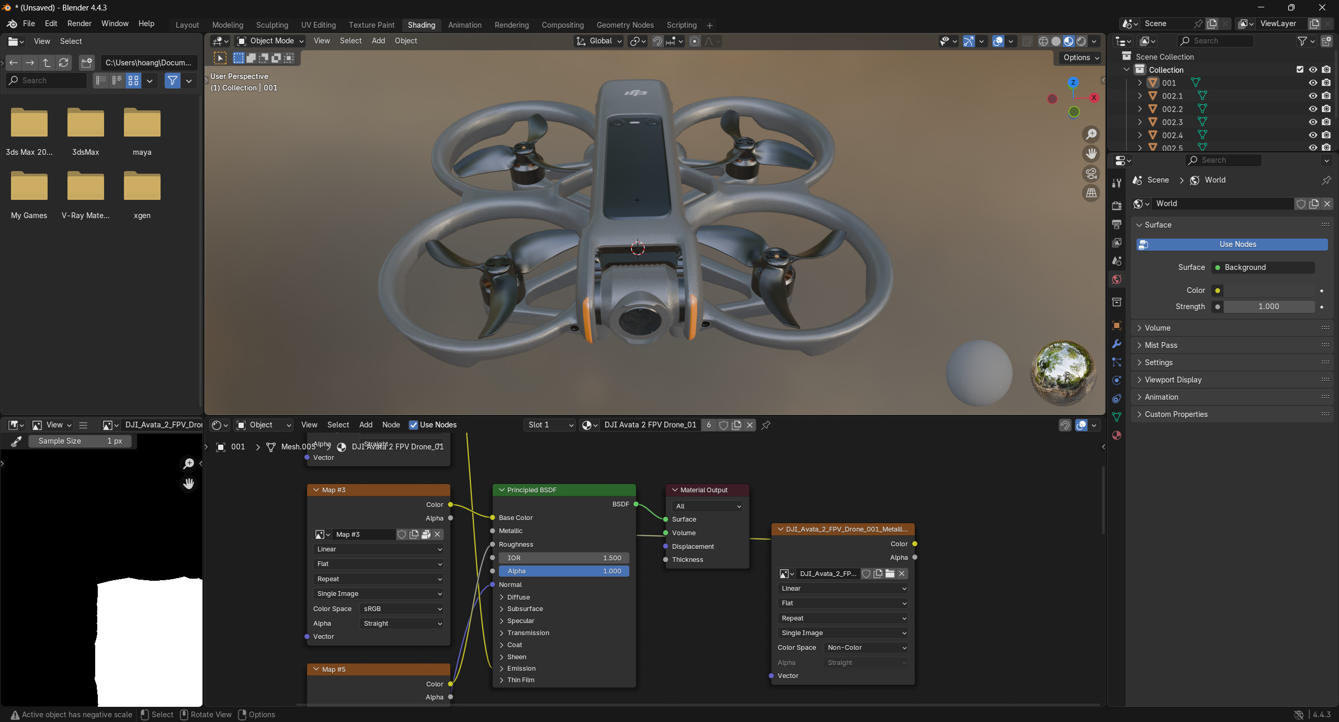
Task: Open the Render properties tab
Action: point(1117,206)
